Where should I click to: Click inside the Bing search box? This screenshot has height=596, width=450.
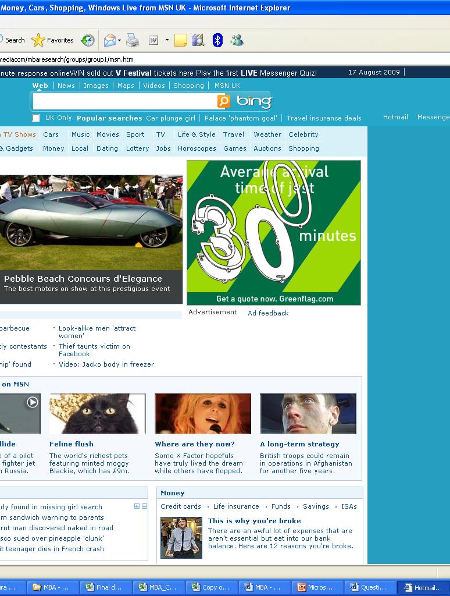(125, 101)
